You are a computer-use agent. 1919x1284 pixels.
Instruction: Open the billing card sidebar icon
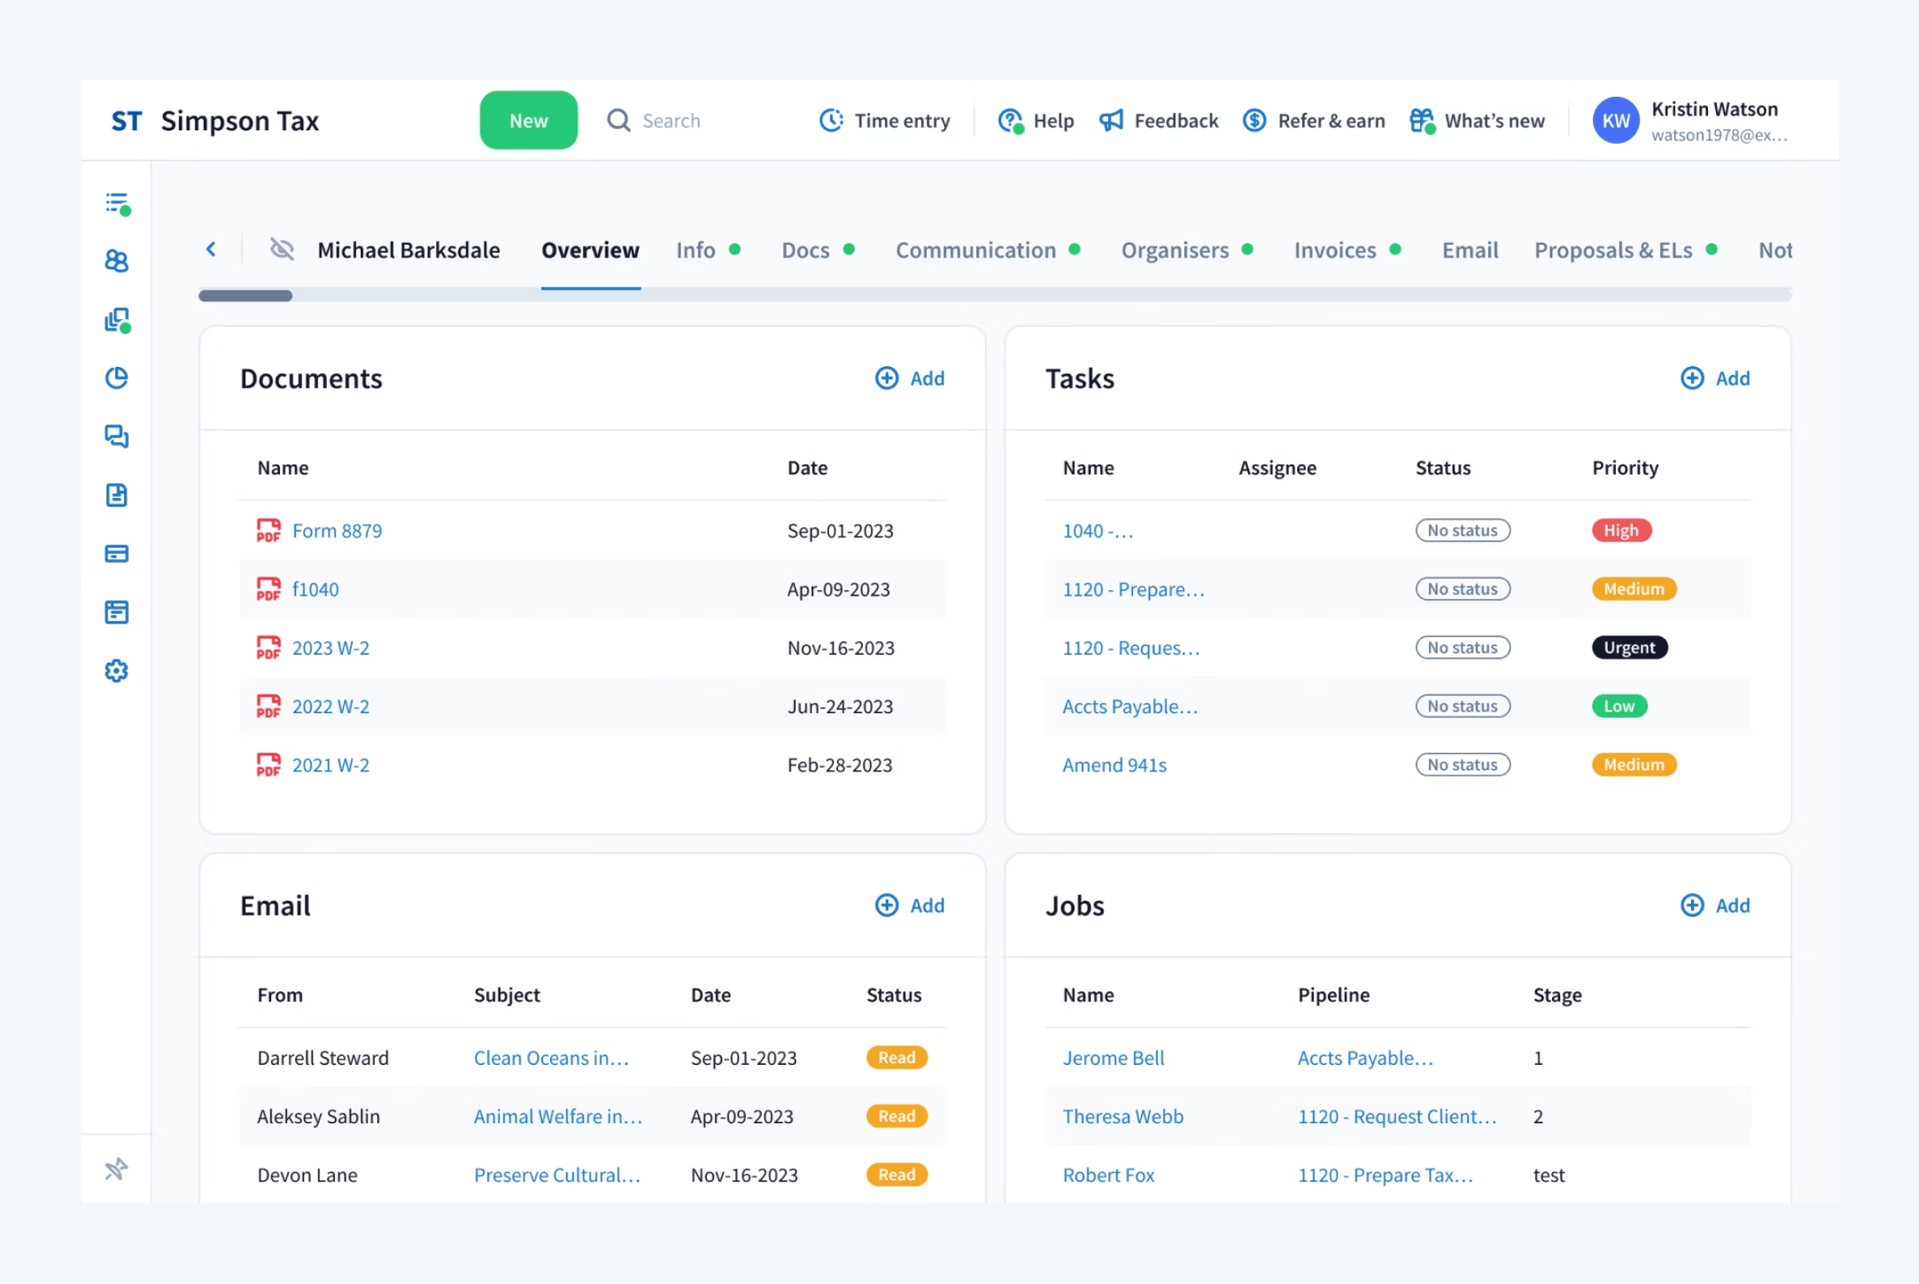coord(117,554)
